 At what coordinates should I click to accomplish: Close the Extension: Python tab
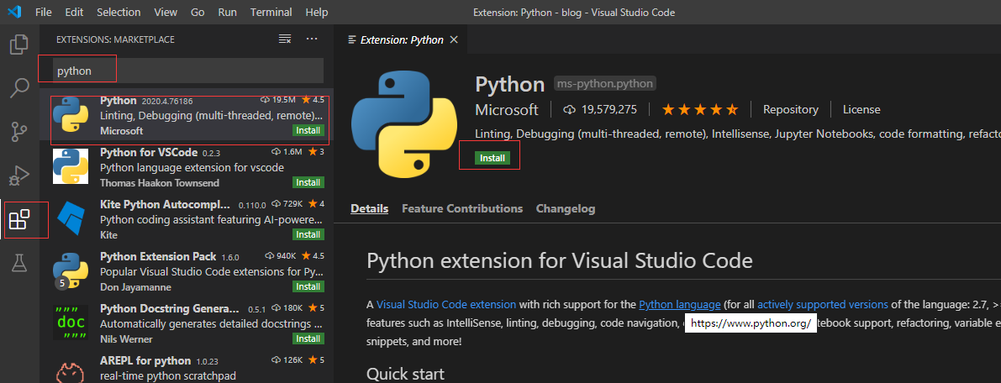coord(454,39)
